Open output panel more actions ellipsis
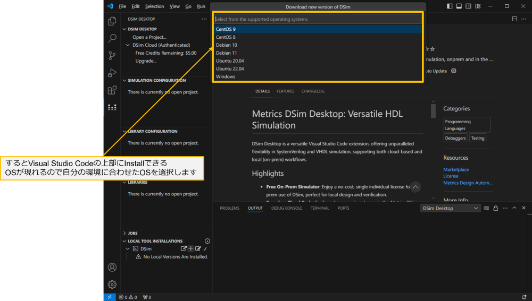 pos(505,208)
